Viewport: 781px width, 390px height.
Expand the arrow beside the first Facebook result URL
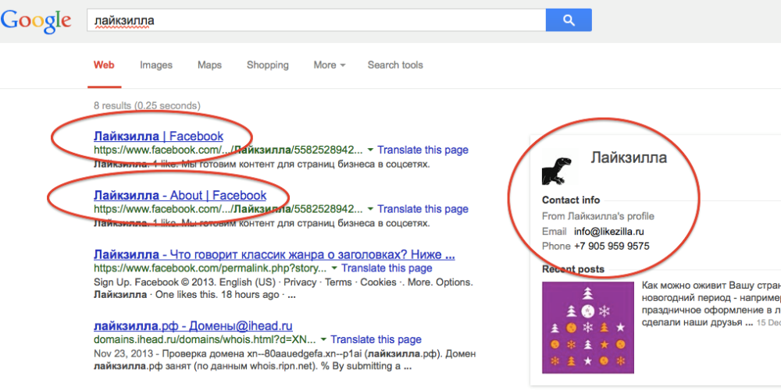pos(370,150)
